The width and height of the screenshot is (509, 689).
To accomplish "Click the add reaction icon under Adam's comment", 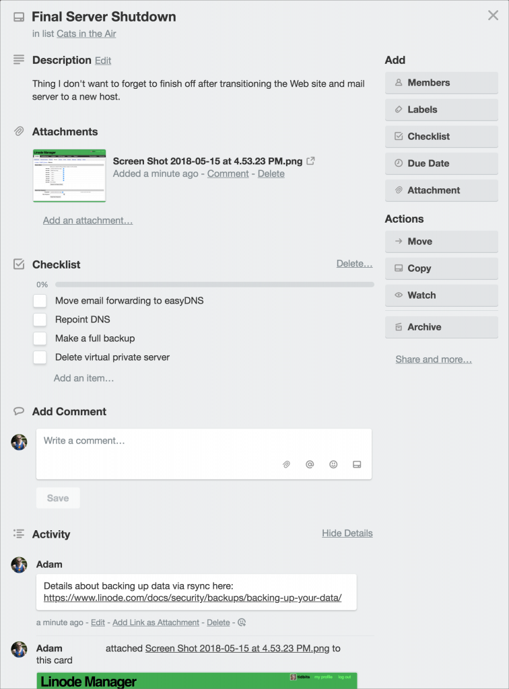I will point(242,622).
